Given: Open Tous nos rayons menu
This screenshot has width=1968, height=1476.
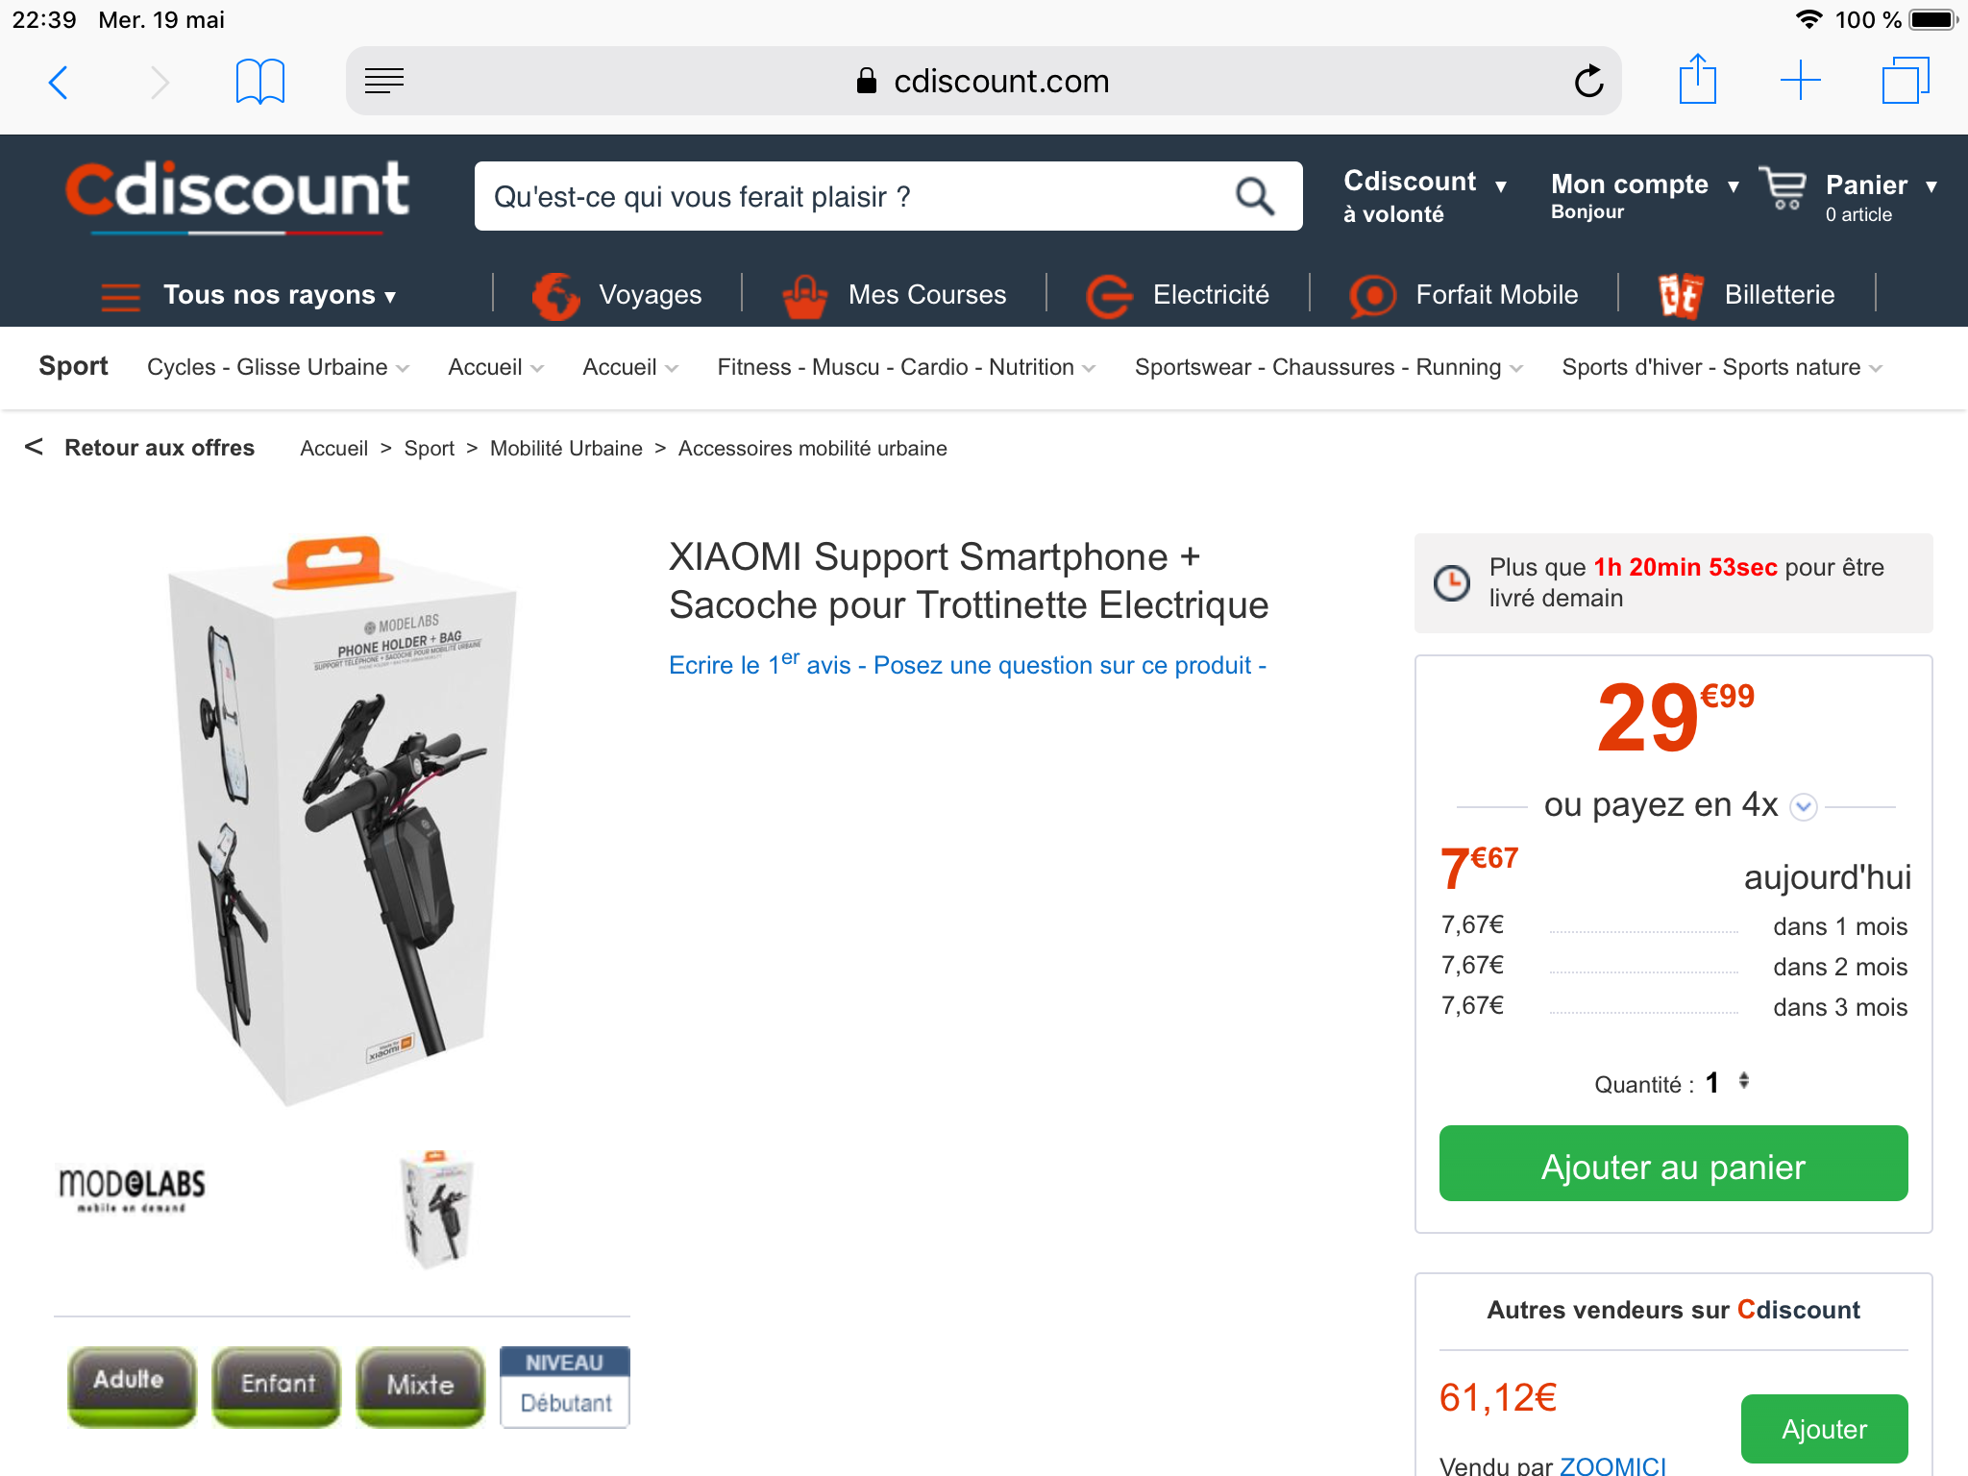Looking at the screenshot, I should tap(250, 295).
